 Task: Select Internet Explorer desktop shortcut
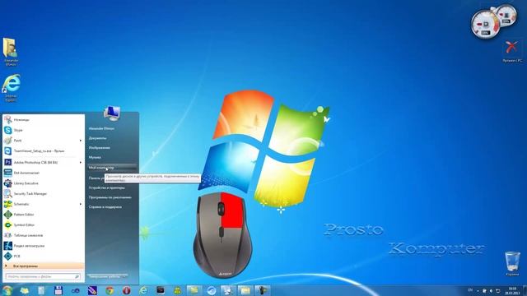pyautogui.click(x=11, y=88)
